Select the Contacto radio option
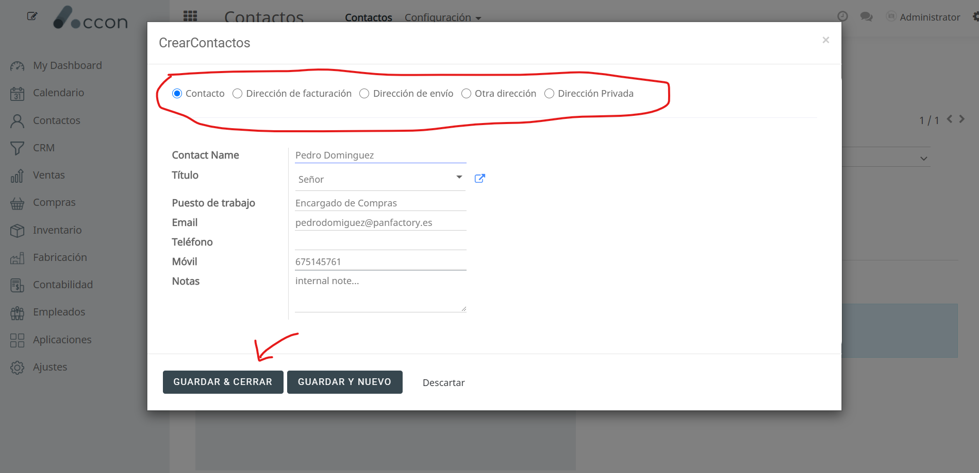Image resolution: width=979 pixels, height=473 pixels. pyautogui.click(x=177, y=94)
